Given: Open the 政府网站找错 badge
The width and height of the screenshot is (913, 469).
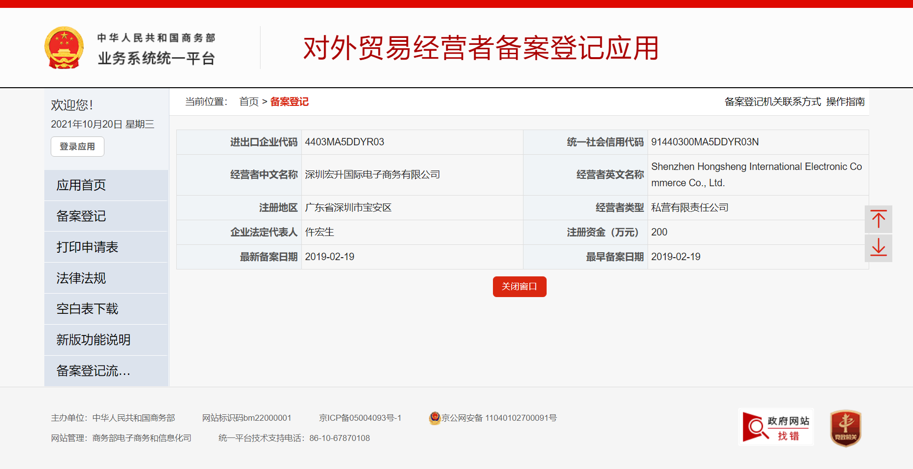Looking at the screenshot, I should tap(776, 427).
